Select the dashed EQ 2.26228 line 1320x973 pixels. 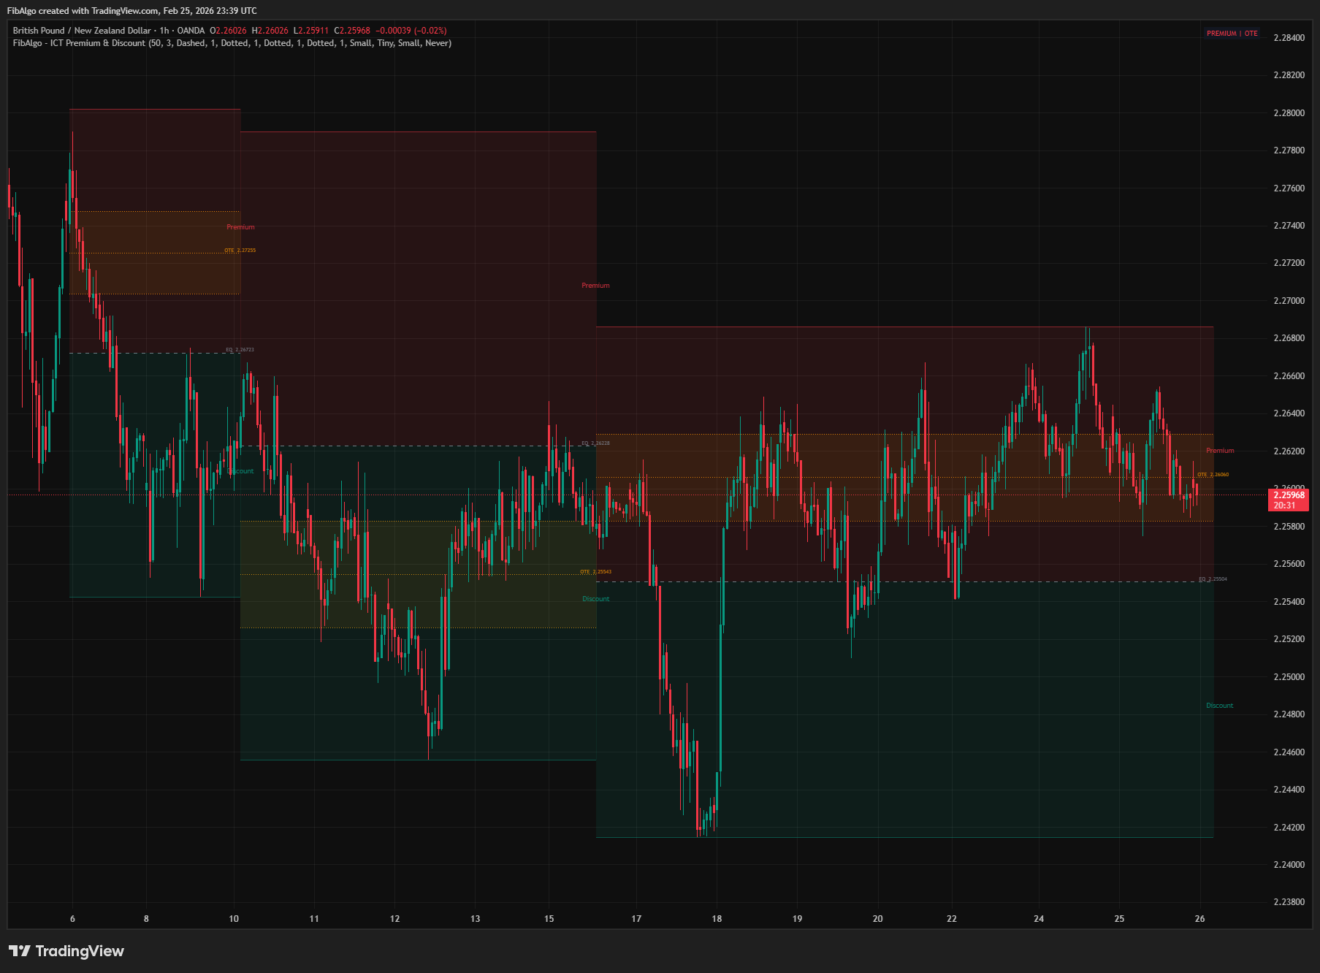click(594, 442)
